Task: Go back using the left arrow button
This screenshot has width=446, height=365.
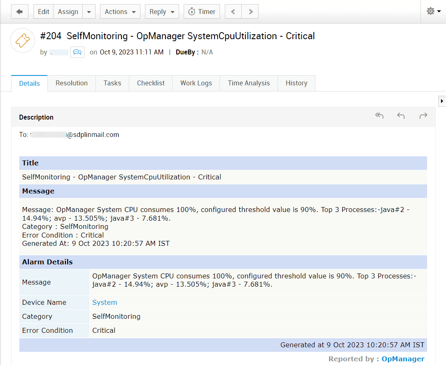Action: pyautogui.click(x=20, y=12)
